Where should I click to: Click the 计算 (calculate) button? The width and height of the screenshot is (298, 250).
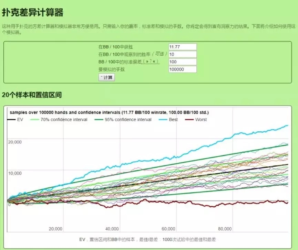pyautogui.click(x=107, y=77)
